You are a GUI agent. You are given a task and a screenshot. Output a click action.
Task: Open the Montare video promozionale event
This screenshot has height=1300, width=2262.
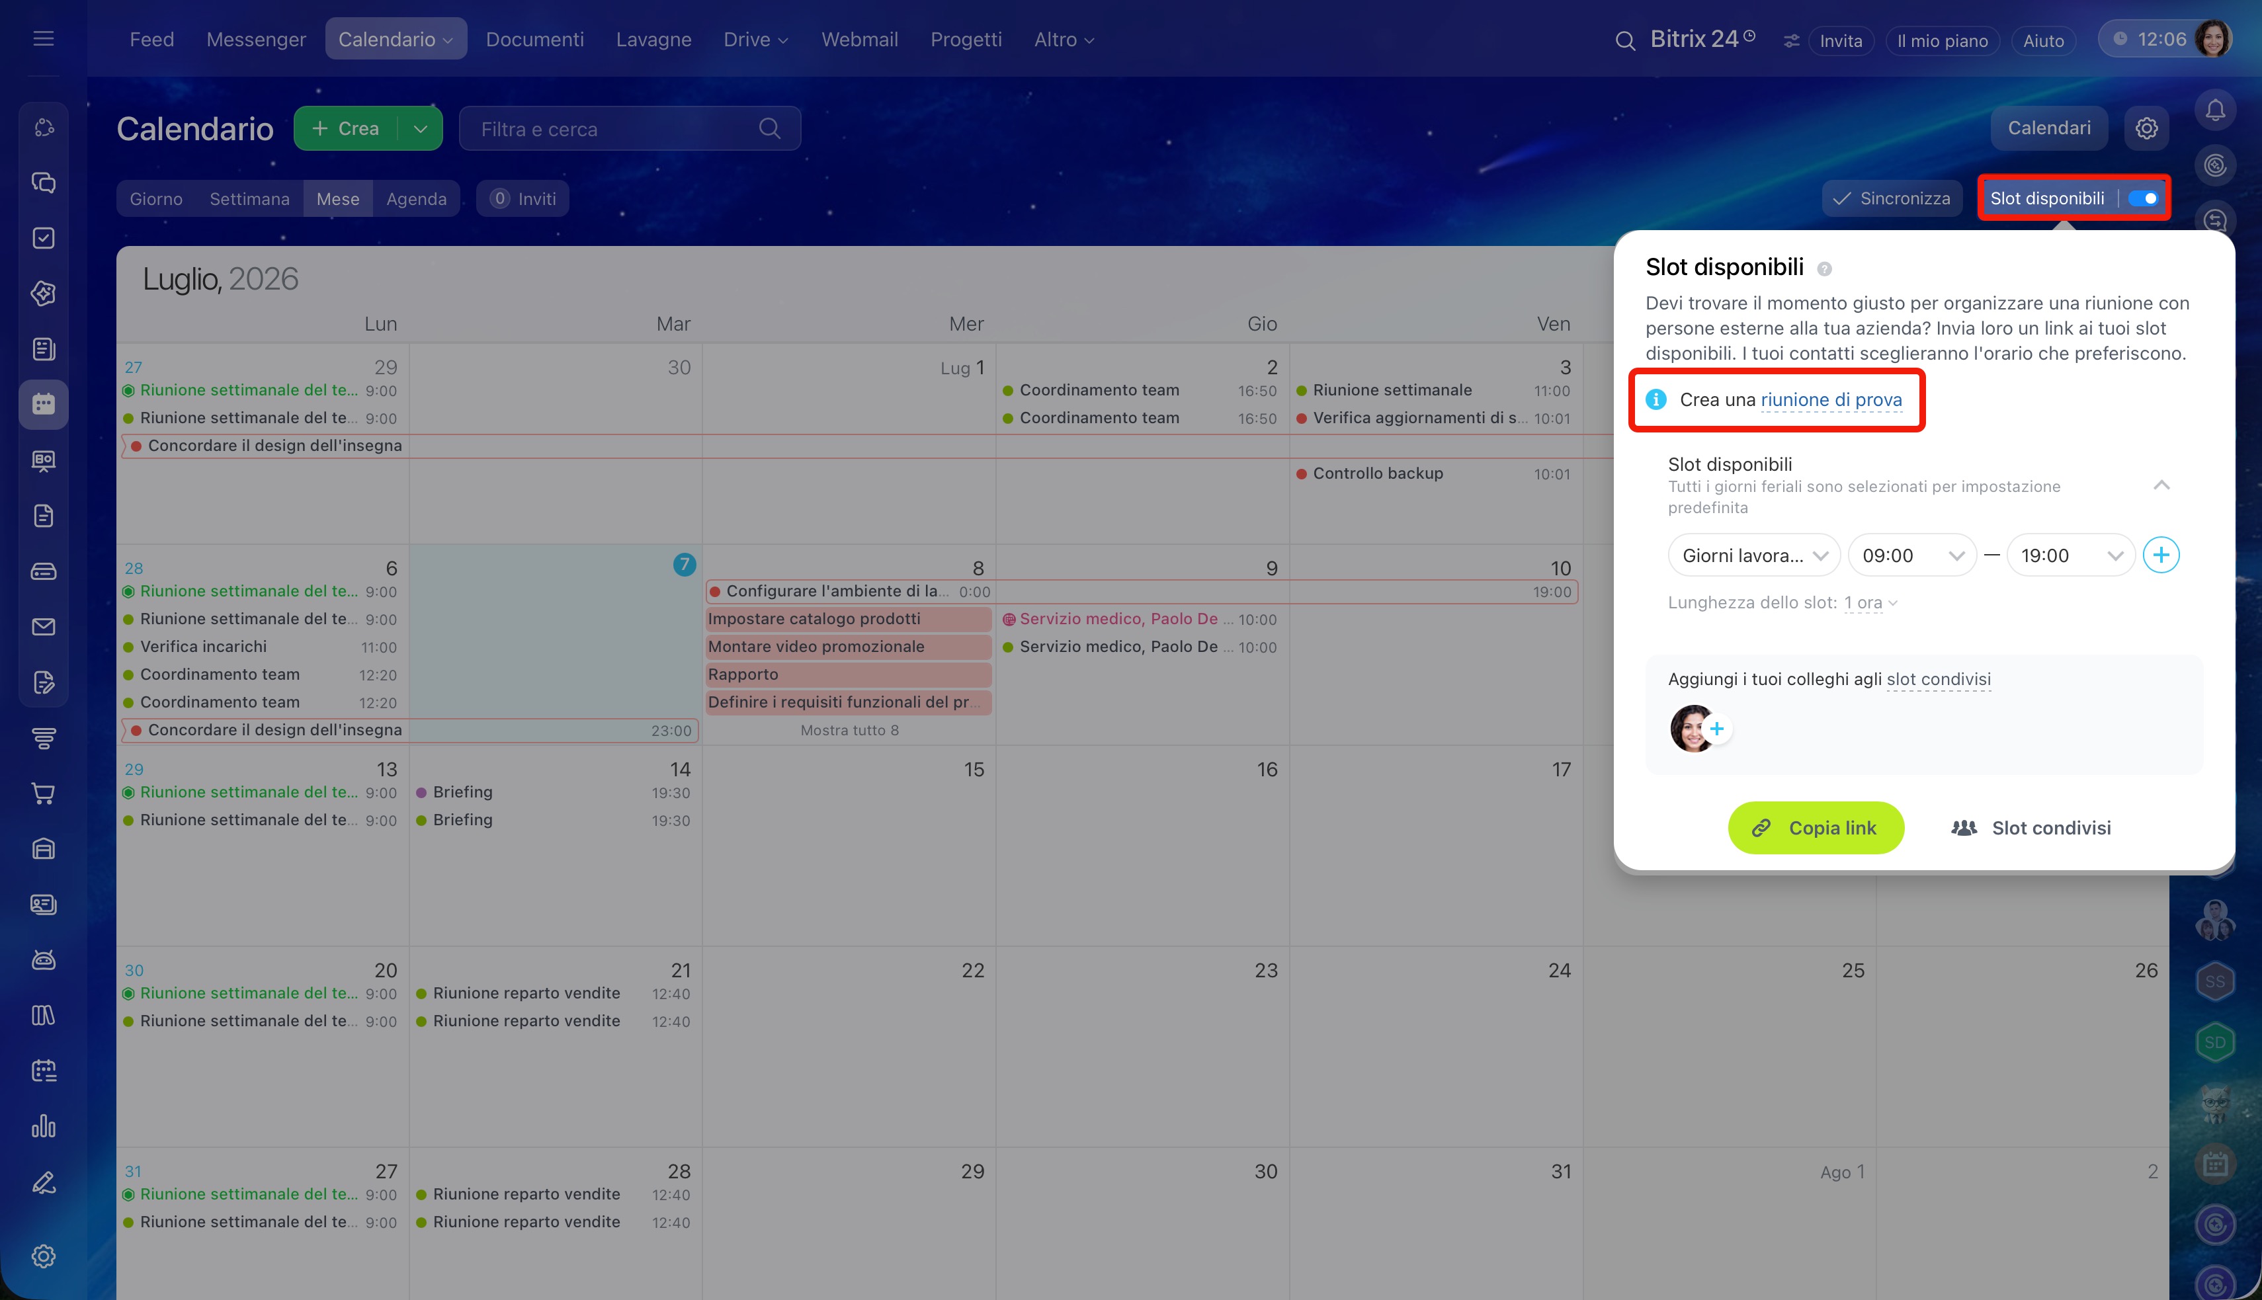point(849,647)
